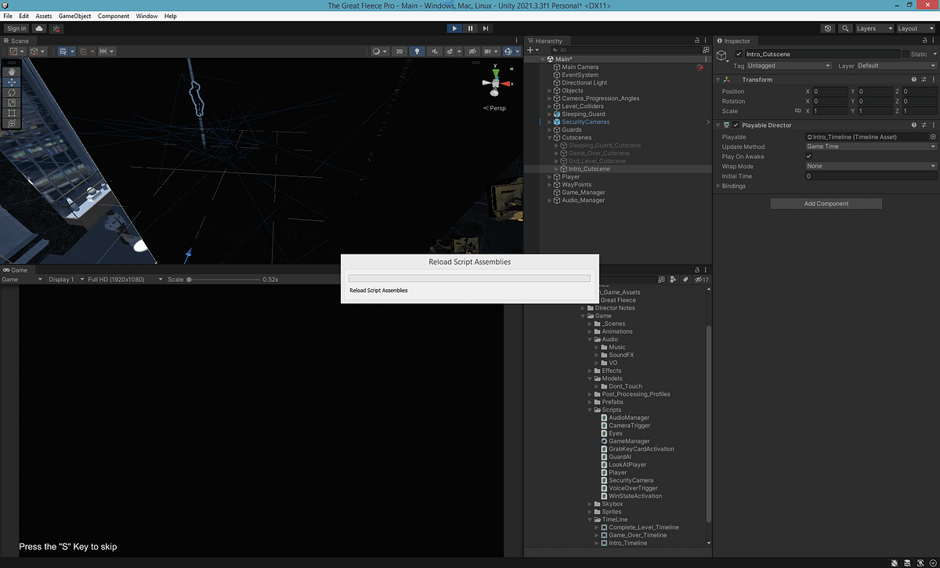Click the Sign in button
The height and width of the screenshot is (568, 940).
16,27
